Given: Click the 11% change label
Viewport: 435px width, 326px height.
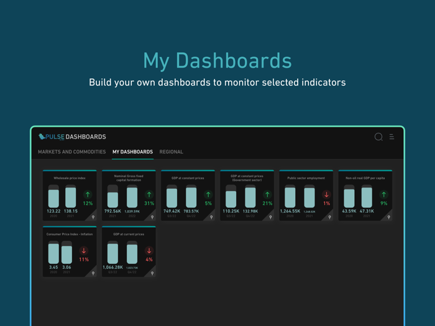Looking at the screenshot, I should [x=84, y=260].
